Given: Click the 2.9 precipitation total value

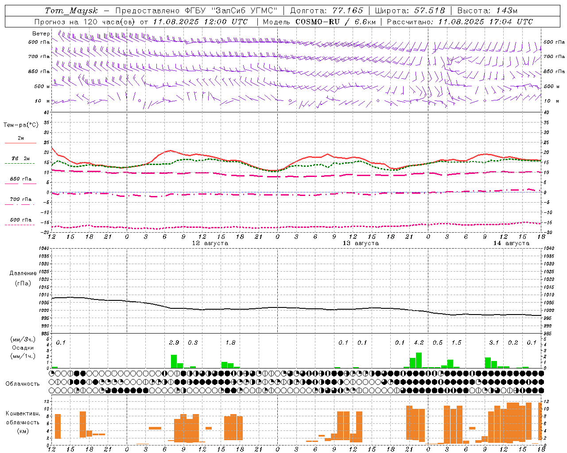Looking at the screenshot, I should click(x=174, y=342).
